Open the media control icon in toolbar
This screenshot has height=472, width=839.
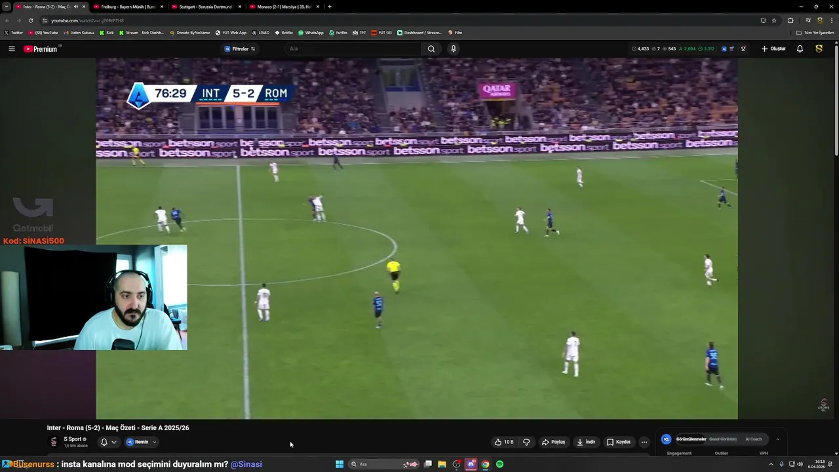[808, 20]
